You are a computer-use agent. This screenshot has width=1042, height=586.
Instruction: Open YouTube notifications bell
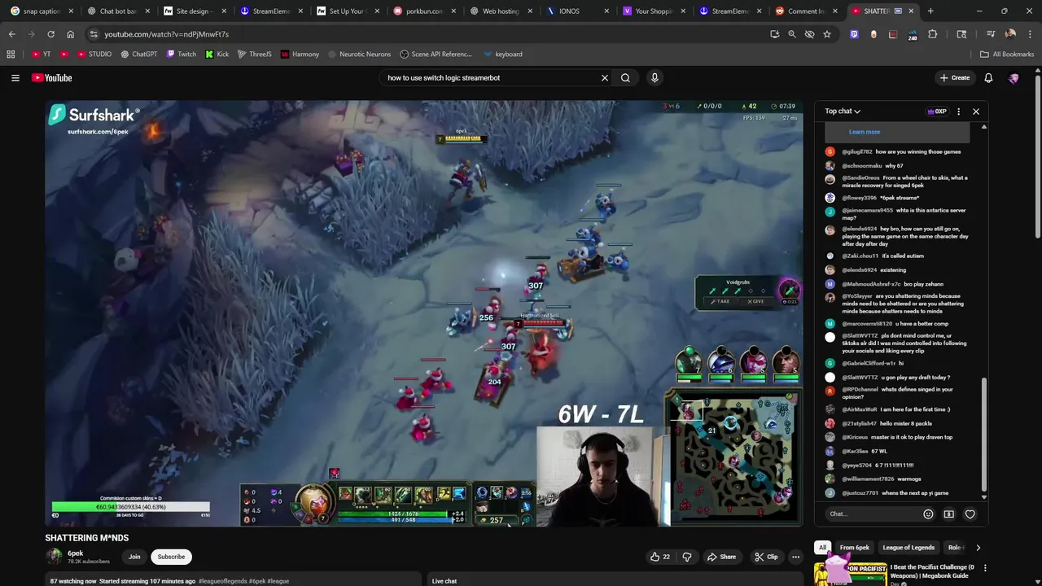(x=988, y=78)
